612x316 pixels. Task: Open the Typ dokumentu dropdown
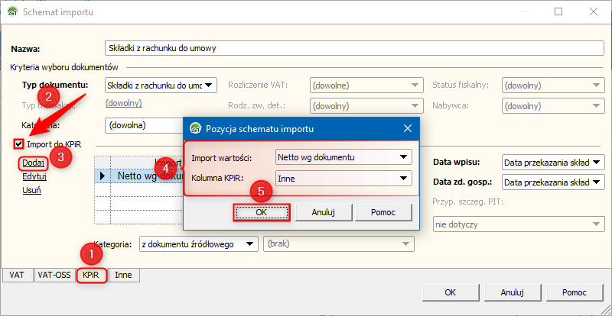coord(161,85)
